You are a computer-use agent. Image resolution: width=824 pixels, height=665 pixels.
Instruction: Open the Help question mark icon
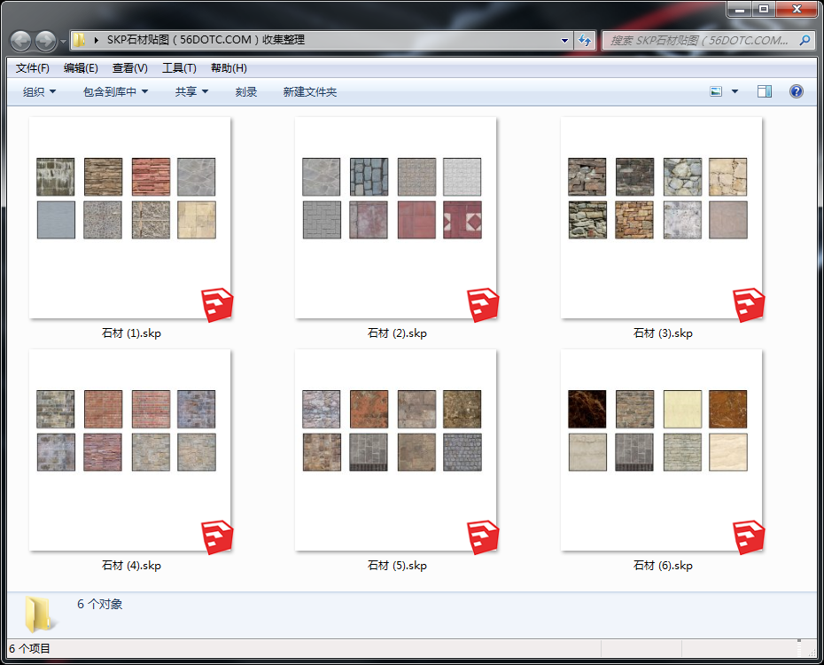[x=796, y=91]
